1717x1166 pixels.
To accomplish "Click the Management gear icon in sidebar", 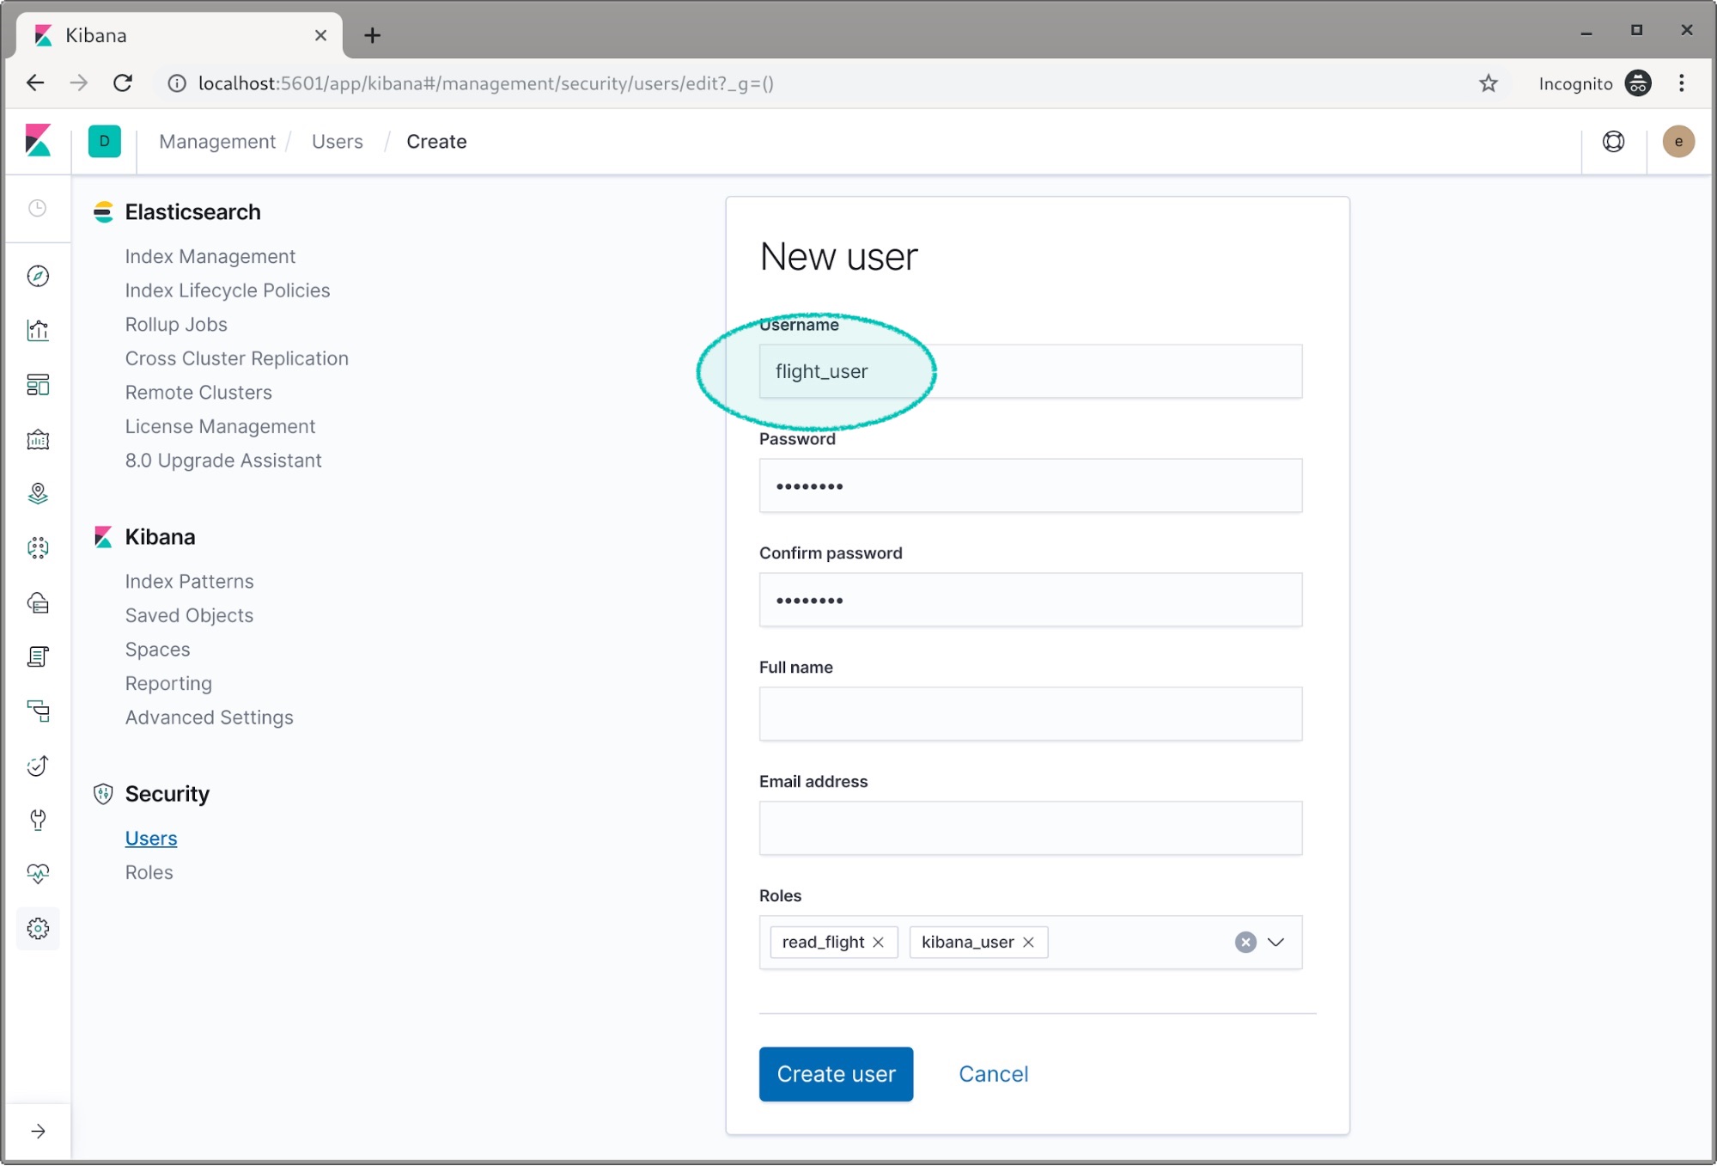I will [x=38, y=928].
